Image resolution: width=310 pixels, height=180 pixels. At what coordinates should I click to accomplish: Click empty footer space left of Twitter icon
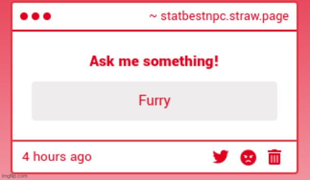coord(150,157)
